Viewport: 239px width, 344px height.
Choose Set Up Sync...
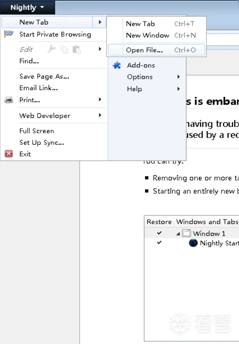click(x=54, y=143)
